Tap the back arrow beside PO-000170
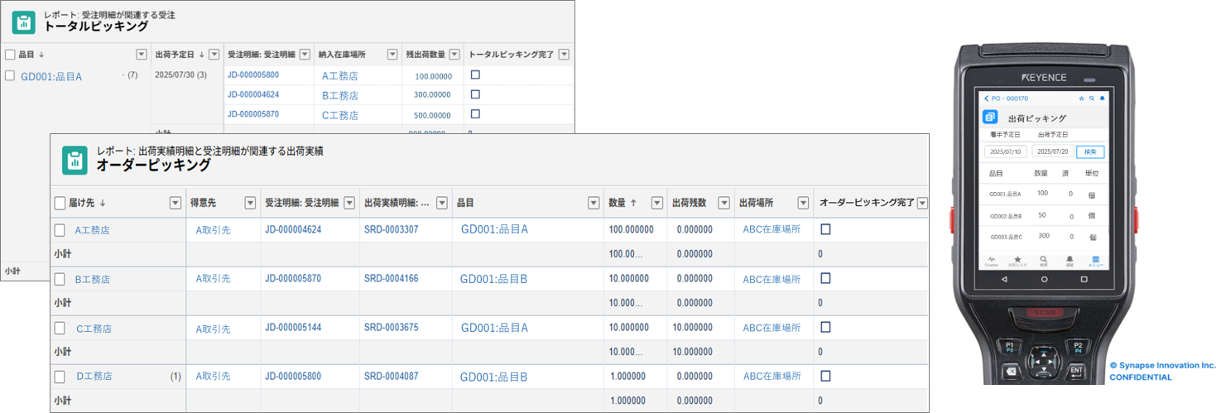This screenshot has height=413, width=1226. click(987, 98)
